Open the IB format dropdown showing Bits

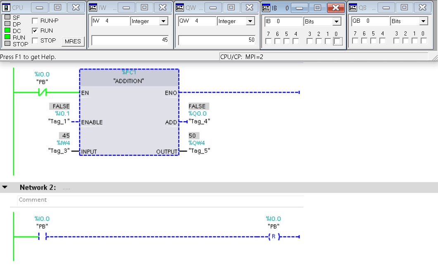337,21
